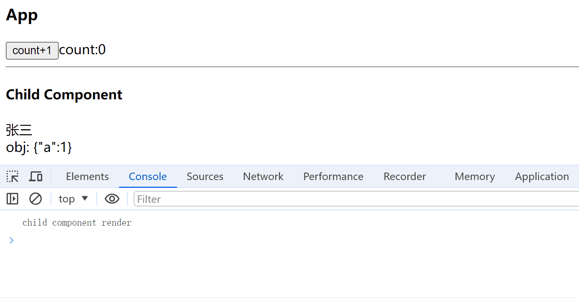This screenshot has height=298, width=579.
Task: Click the console prompt chevron
Action: tap(12, 240)
